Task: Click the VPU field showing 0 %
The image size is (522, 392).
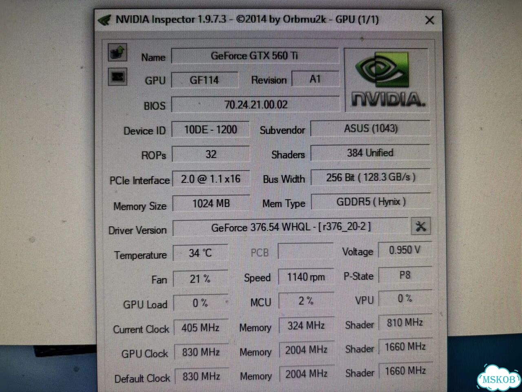Action: (405, 298)
